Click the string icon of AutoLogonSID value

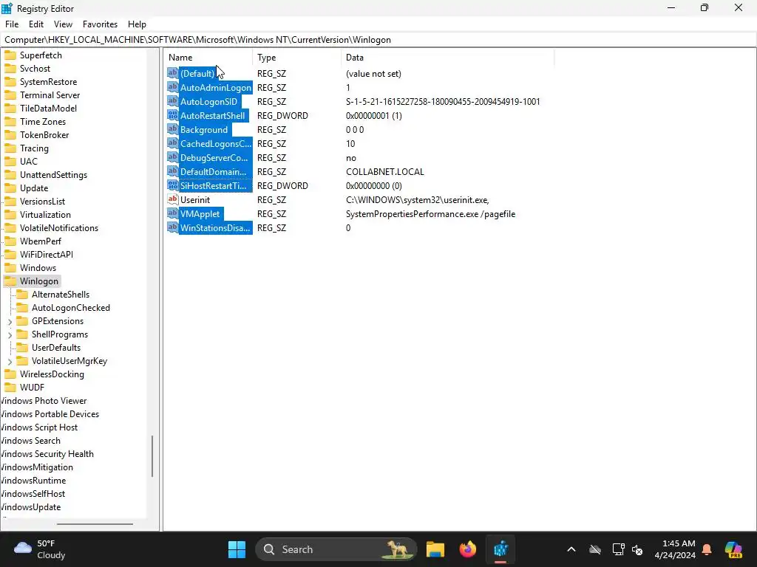tap(172, 101)
